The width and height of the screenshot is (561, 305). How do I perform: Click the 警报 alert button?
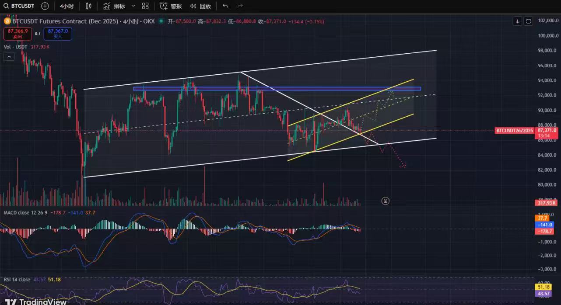171,6
